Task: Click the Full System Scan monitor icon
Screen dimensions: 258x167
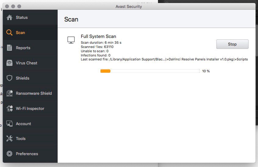Action: pos(71,40)
